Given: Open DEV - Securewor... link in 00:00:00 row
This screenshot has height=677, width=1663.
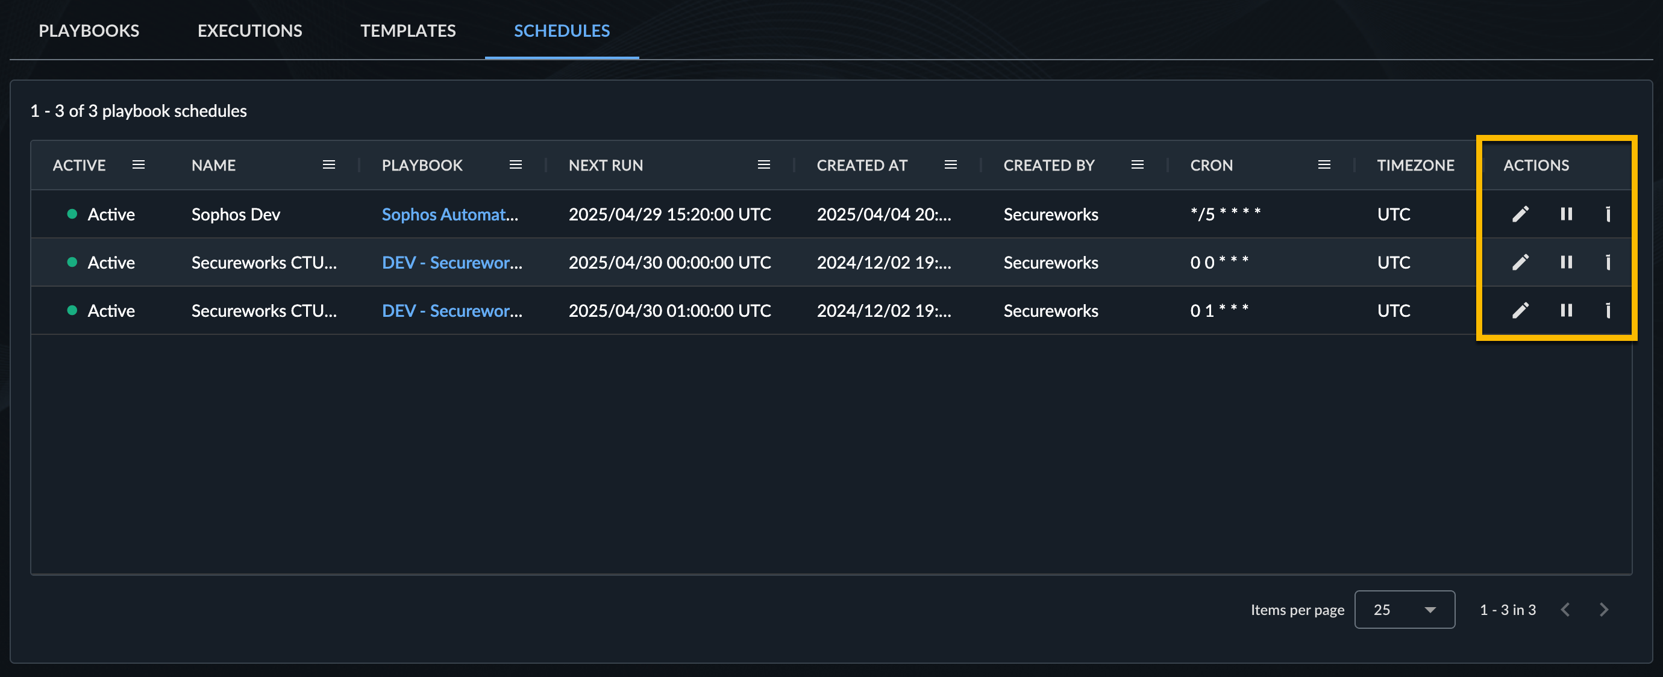Looking at the screenshot, I should pyautogui.click(x=452, y=262).
